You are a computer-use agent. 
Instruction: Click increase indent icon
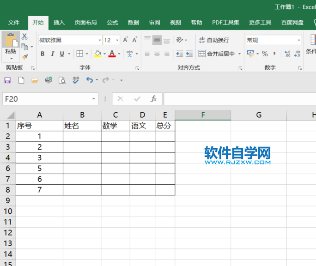[189, 54]
